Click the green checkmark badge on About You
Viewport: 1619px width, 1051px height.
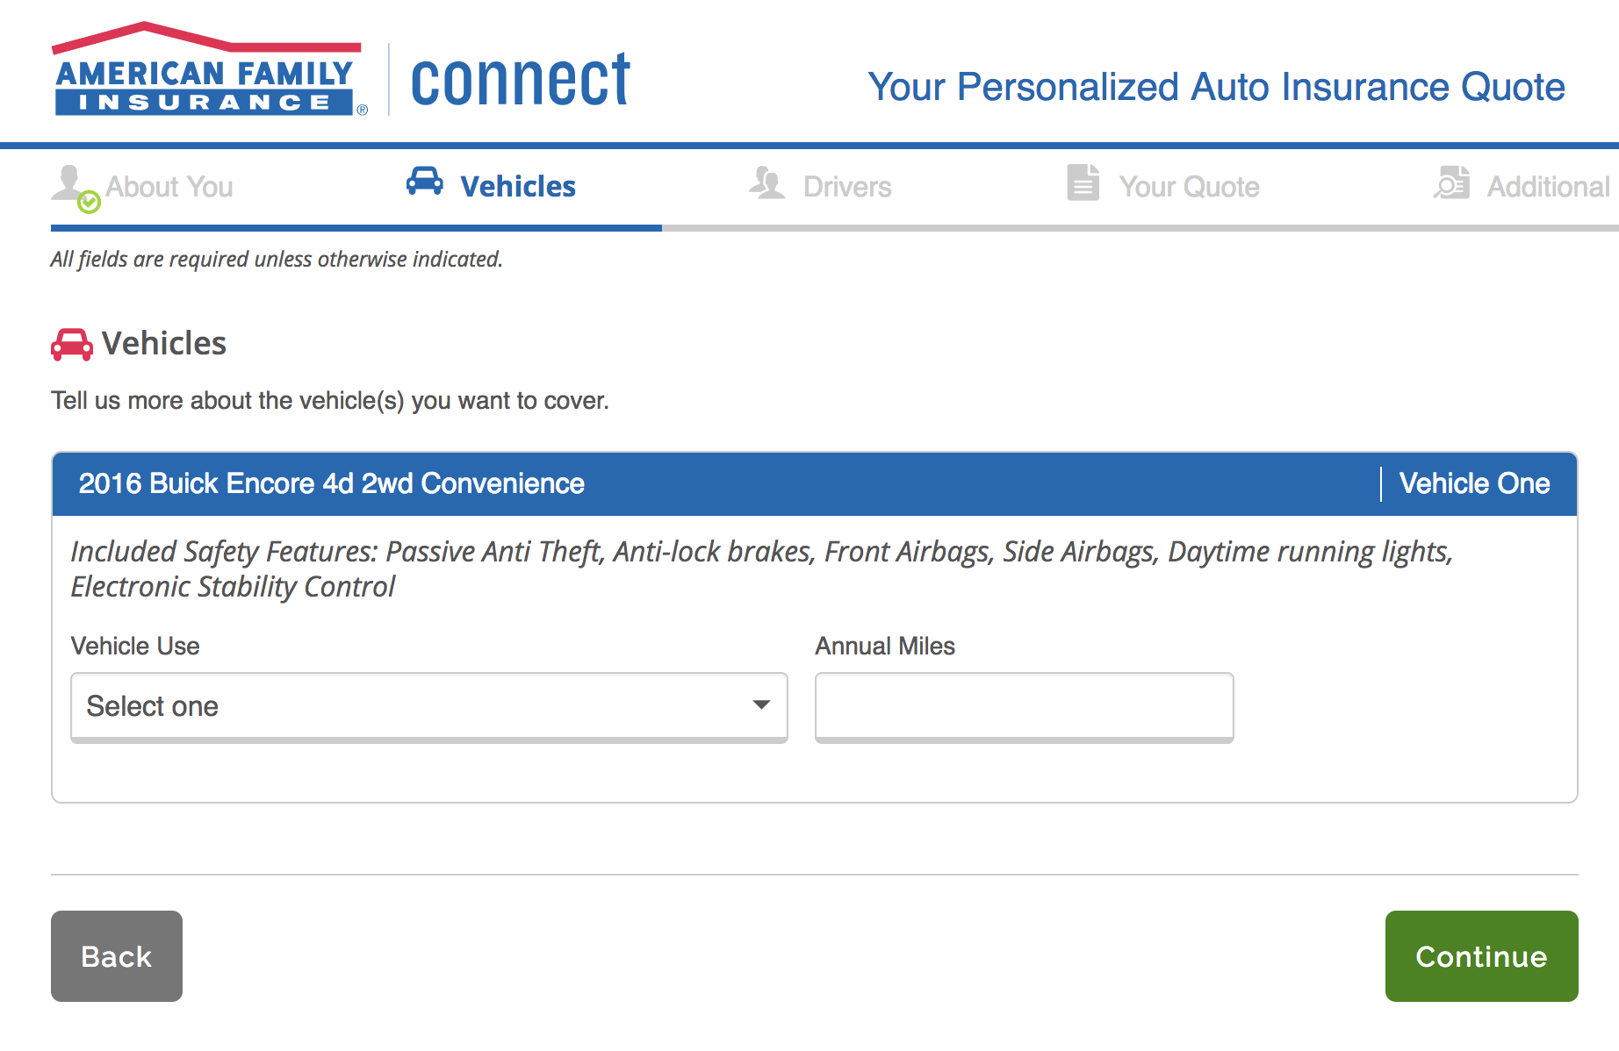pyautogui.click(x=89, y=203)
